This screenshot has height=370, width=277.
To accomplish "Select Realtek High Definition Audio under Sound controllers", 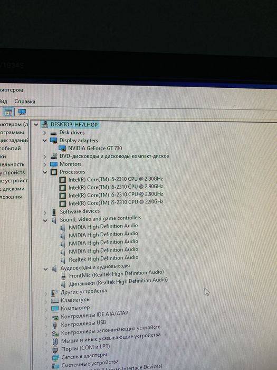I will click(103, 258).
